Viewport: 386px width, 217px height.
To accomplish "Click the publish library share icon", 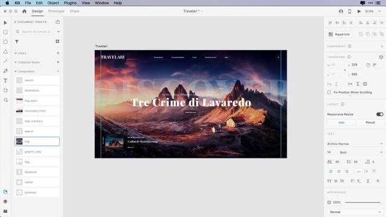I will (58, 22).
